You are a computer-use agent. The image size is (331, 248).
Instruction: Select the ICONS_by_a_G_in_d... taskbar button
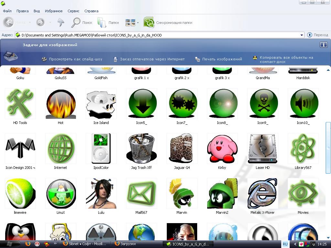(x=188, y=244)
